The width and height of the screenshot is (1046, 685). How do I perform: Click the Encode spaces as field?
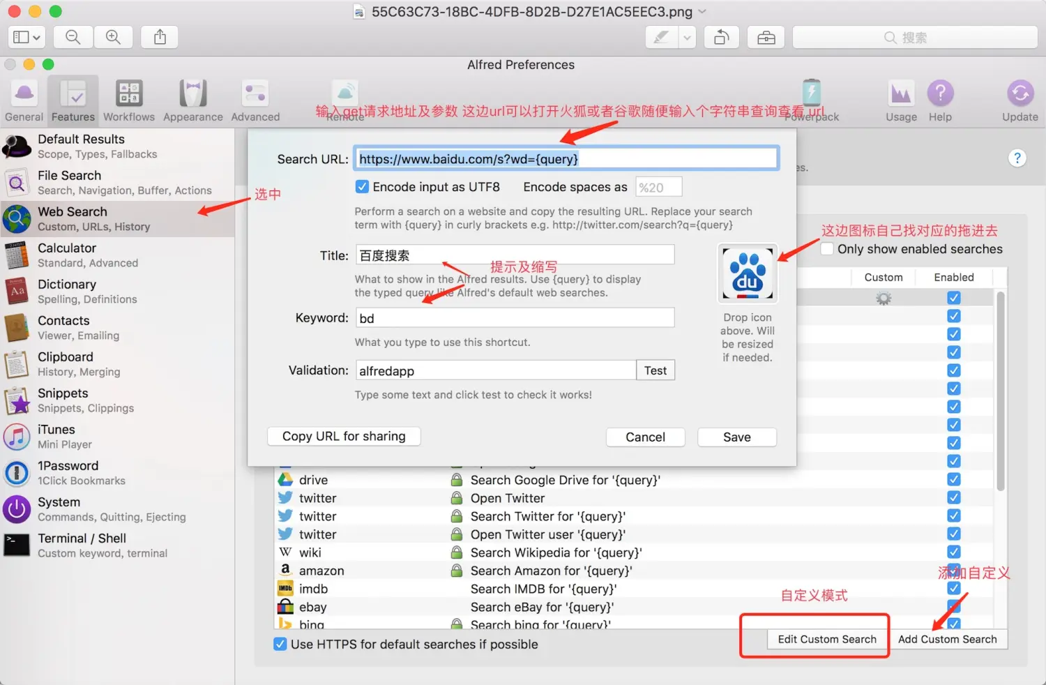pyautogui.click(x=659, y=187)
